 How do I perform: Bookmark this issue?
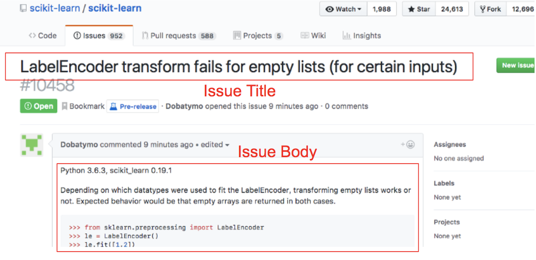pos(83,106)
